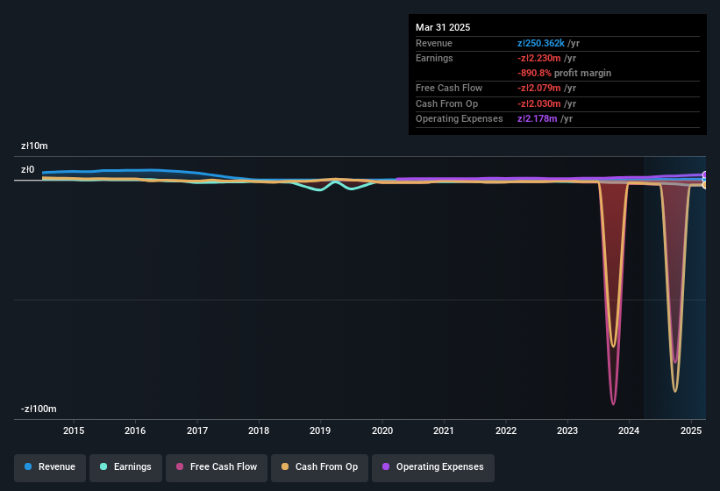Click the Operating Expenses label in tooltip
The image size is (720, 491).
coord(460,119)
